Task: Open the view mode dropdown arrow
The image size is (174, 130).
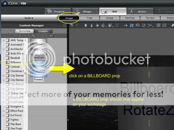Action: 54,36
